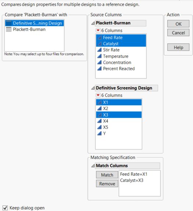Screen dimensions: 193x211
Task: Select the Temperature column
Action: pyautogui.click(x=121, y=56)
